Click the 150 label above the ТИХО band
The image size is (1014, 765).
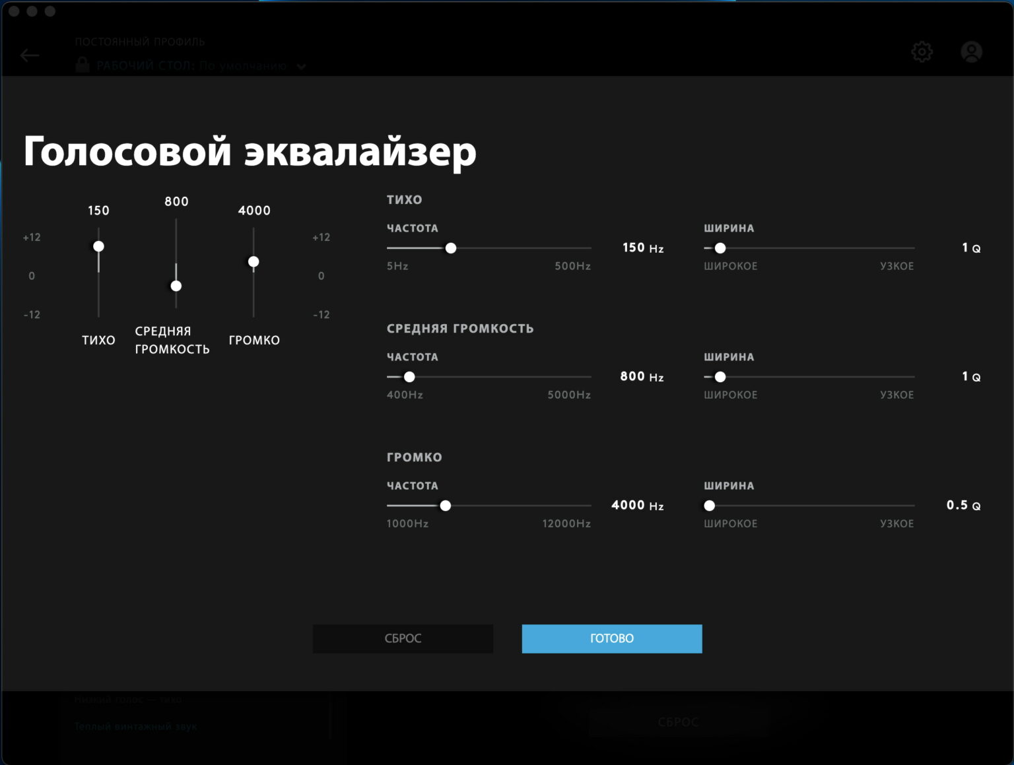click(98, 211)
